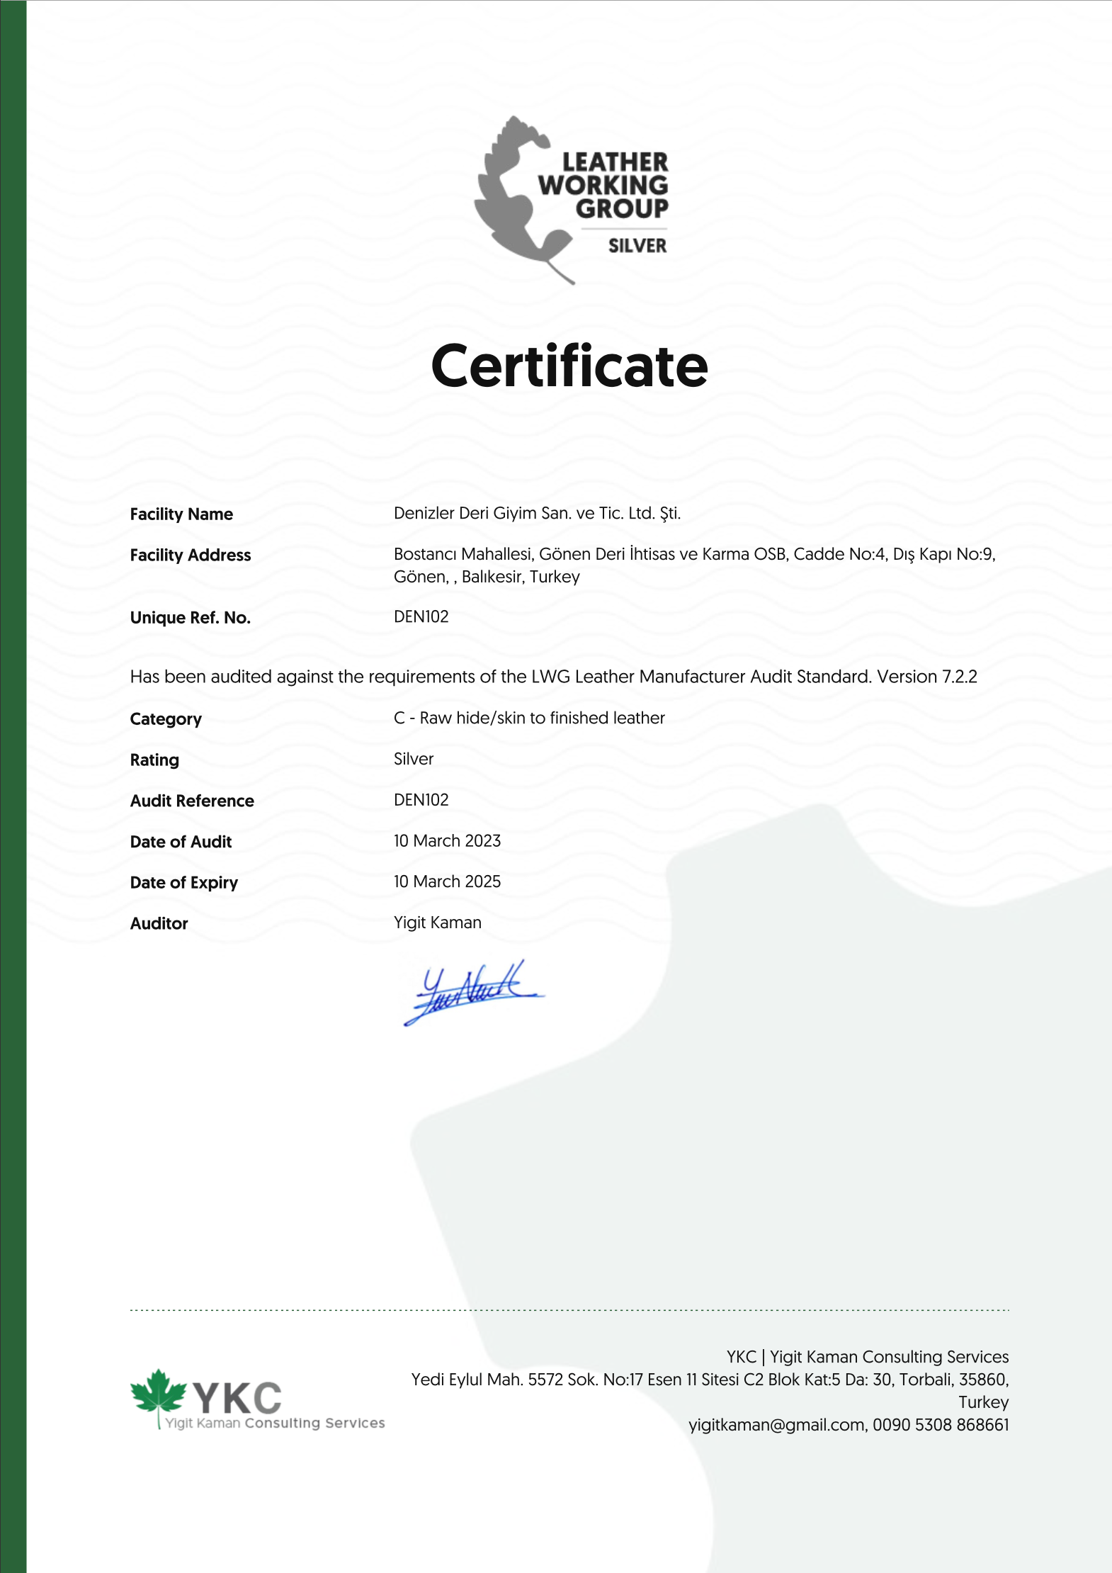The width and height of the screenshot is (1112, 1573).
Task: Select the auditor name "Yigit Kaman" in the table
Action: pos(438,923)
